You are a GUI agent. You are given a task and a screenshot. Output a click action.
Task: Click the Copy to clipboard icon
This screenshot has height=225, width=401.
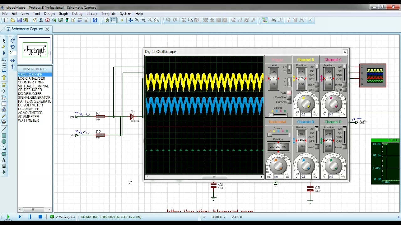coord(190,20)
